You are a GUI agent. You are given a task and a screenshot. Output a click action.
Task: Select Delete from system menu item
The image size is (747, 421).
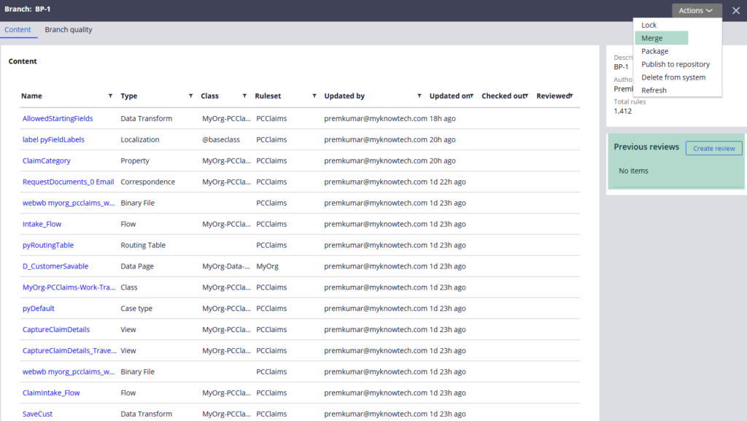673,77
